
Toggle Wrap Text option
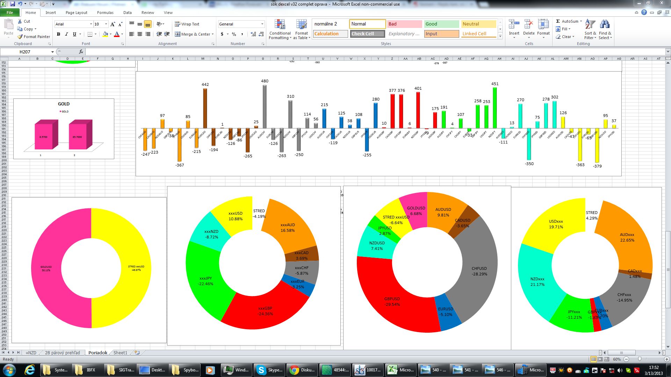[x=187, y=24]
